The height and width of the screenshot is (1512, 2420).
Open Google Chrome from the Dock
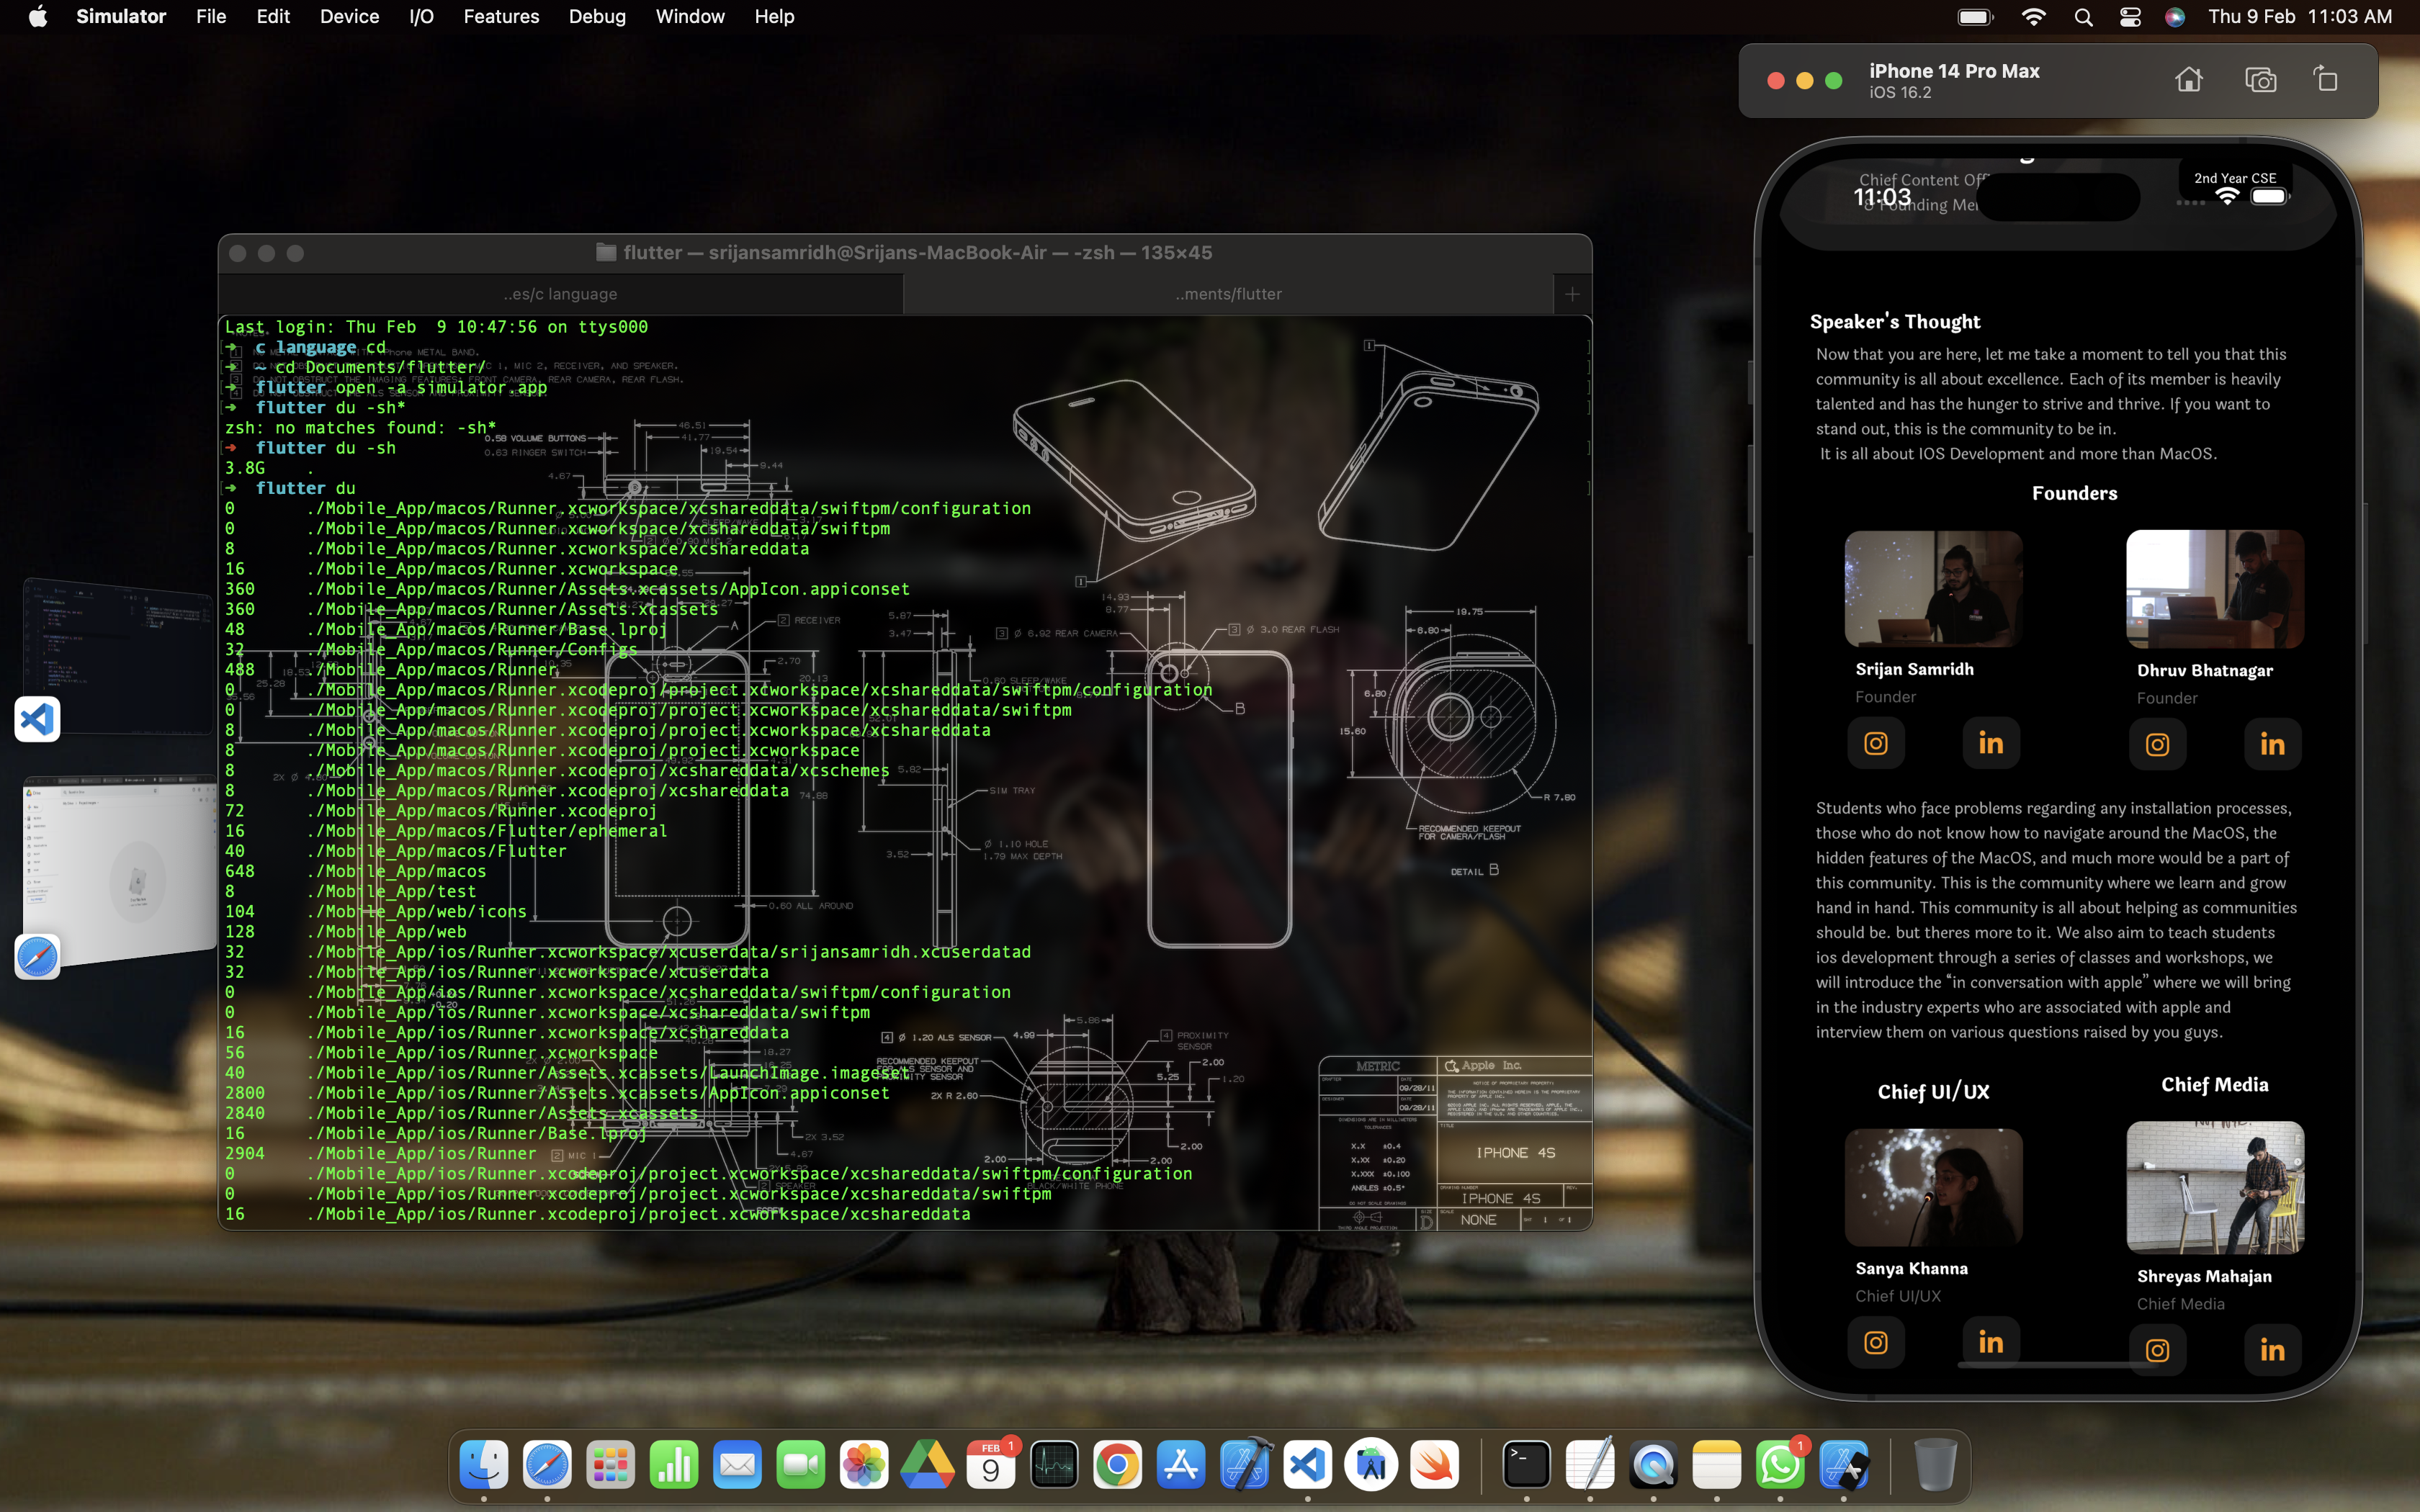[1118, 1465]
